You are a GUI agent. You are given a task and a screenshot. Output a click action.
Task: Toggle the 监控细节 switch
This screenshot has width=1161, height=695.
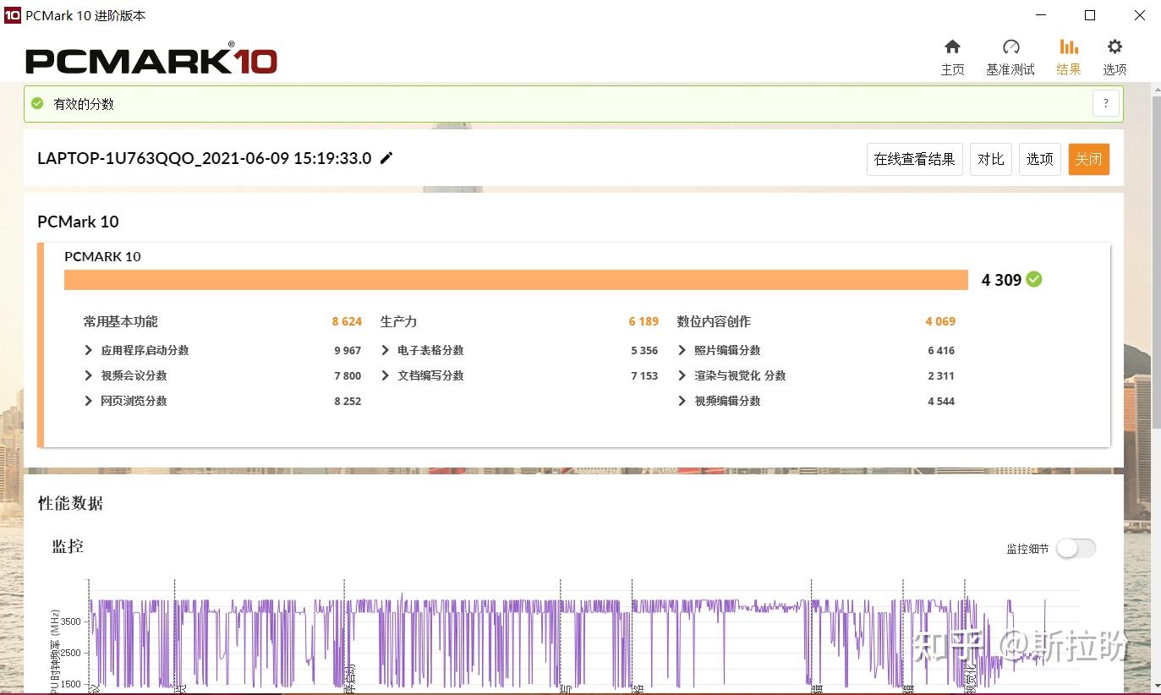(1076, 548)
